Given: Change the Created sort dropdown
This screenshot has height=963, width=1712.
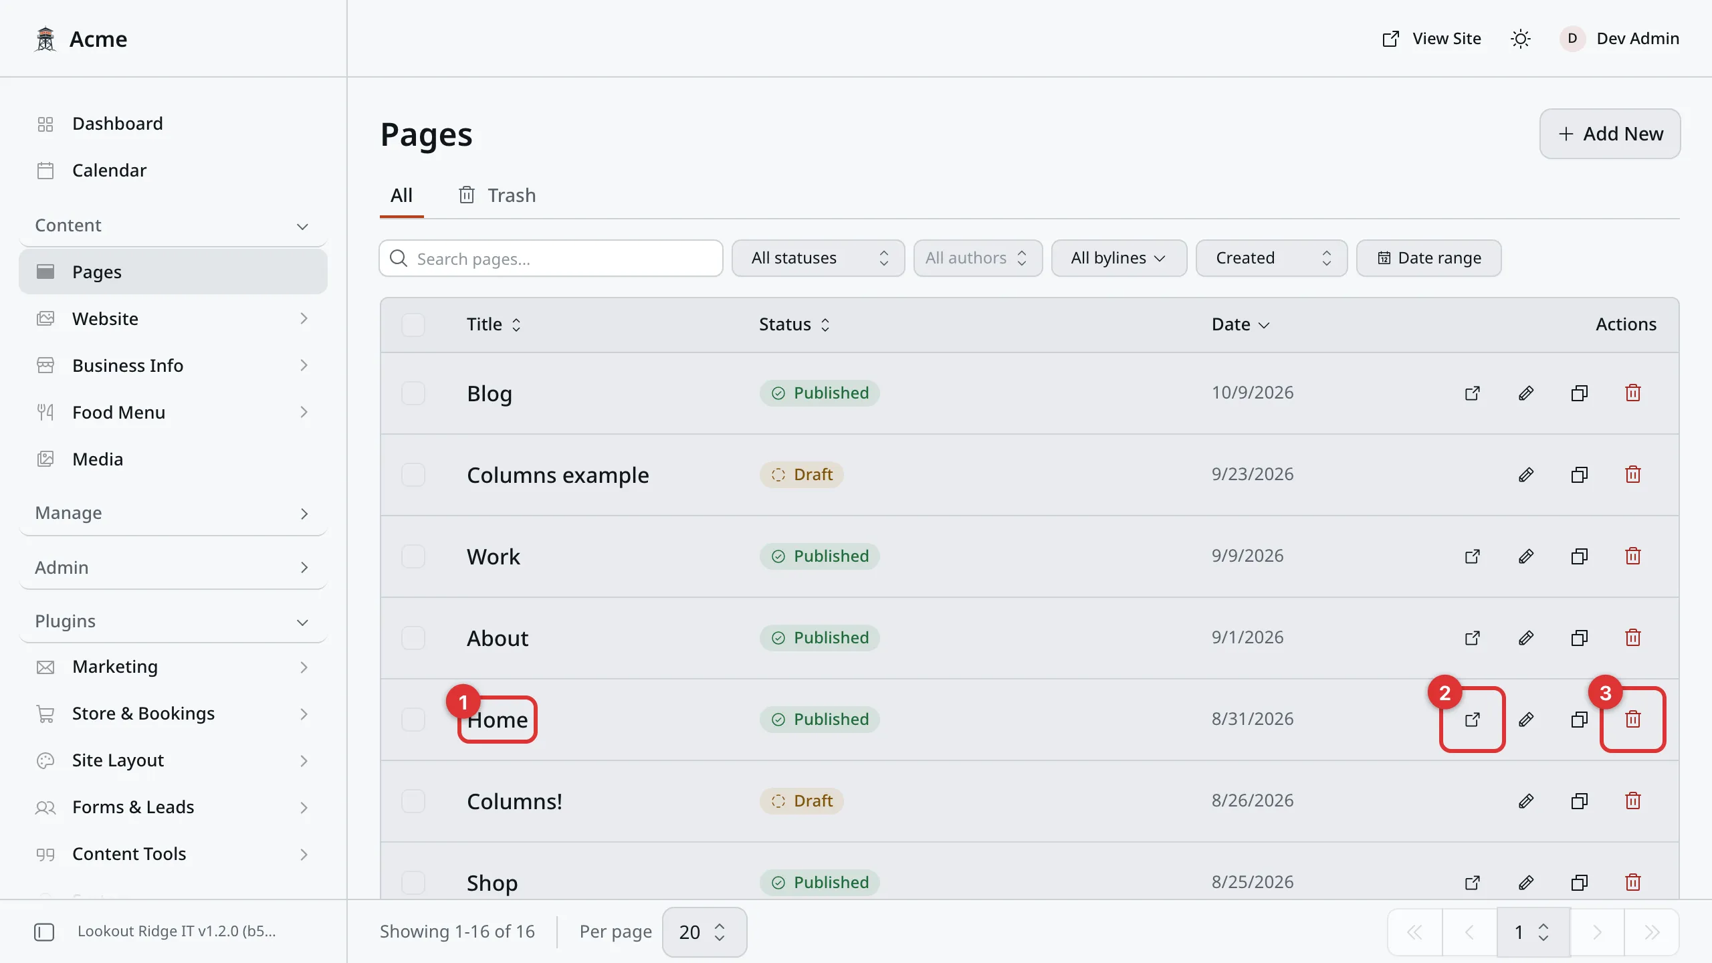Looking at the screenshot, I should click(x=1271, y=258).
